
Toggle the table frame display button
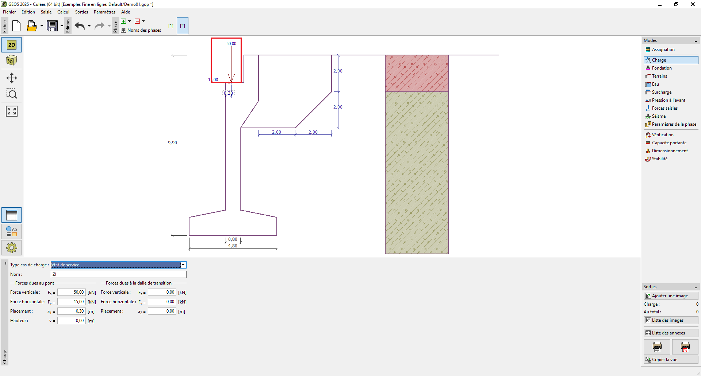[x=12, y=215]
